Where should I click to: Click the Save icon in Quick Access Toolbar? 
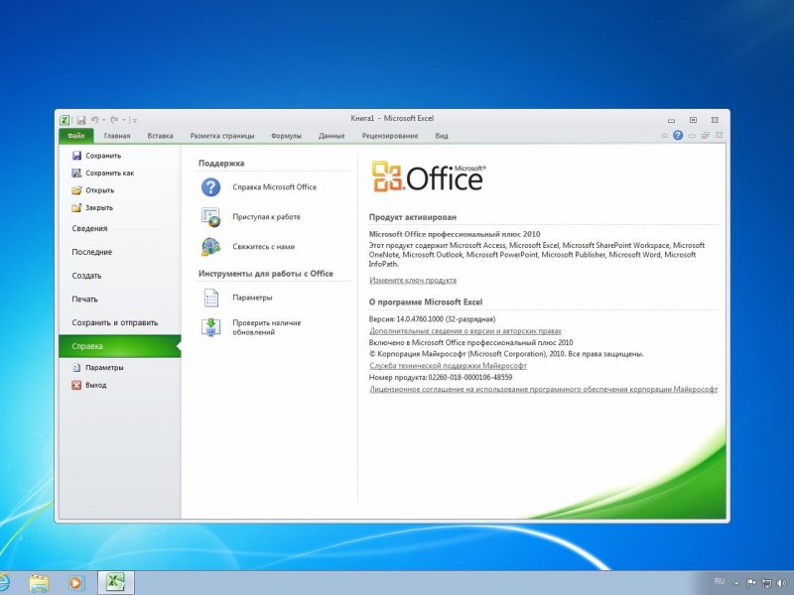pyautogui.click(x=81, y=120)
